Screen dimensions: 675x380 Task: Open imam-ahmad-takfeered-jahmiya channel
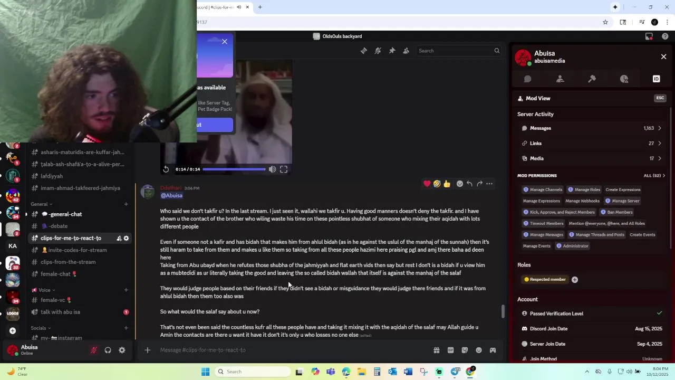(80, 188)
